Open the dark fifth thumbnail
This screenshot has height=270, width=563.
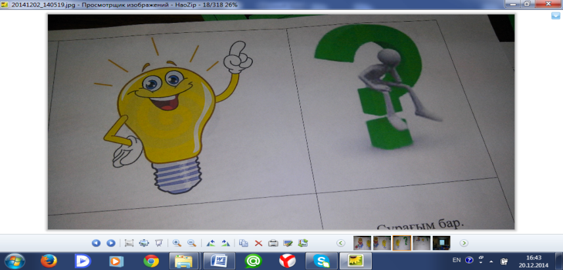441,243
